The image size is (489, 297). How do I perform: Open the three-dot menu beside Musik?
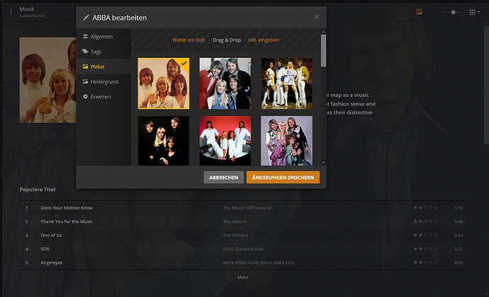[x=11, y=12]
